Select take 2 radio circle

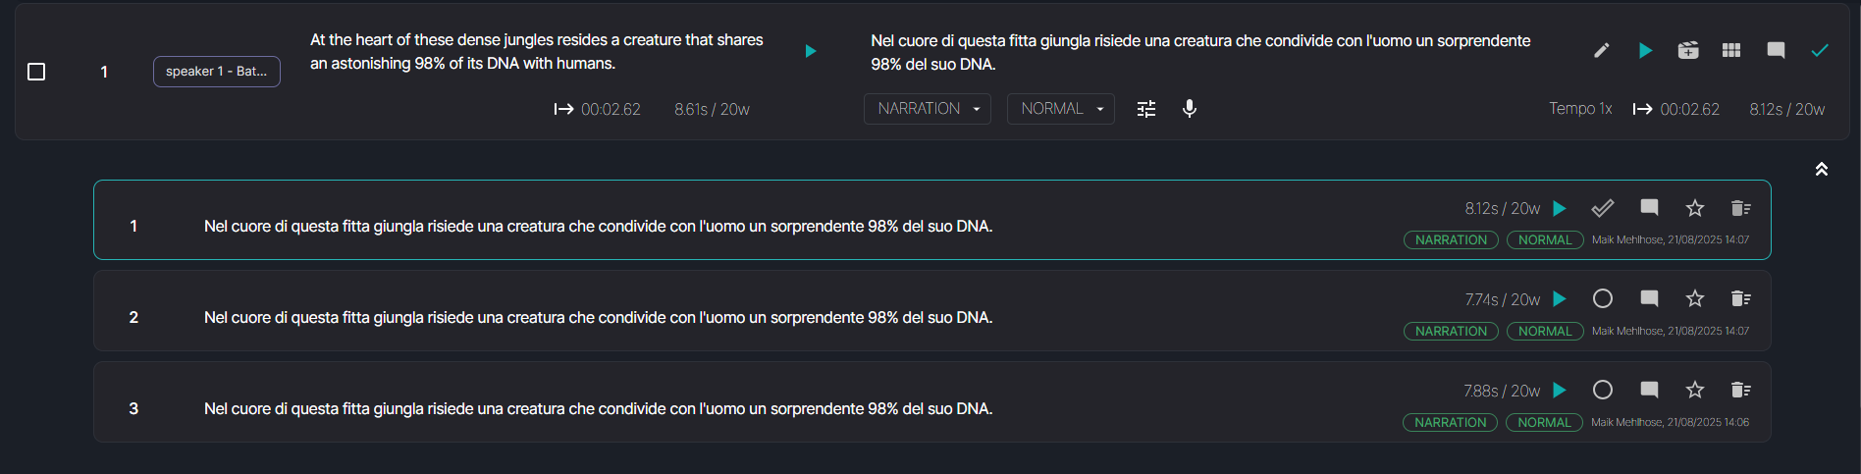click(x=1603, y=299)
